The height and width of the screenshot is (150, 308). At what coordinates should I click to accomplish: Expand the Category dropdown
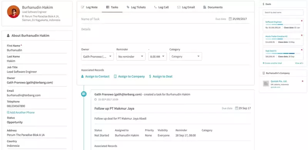pos(186,56)
